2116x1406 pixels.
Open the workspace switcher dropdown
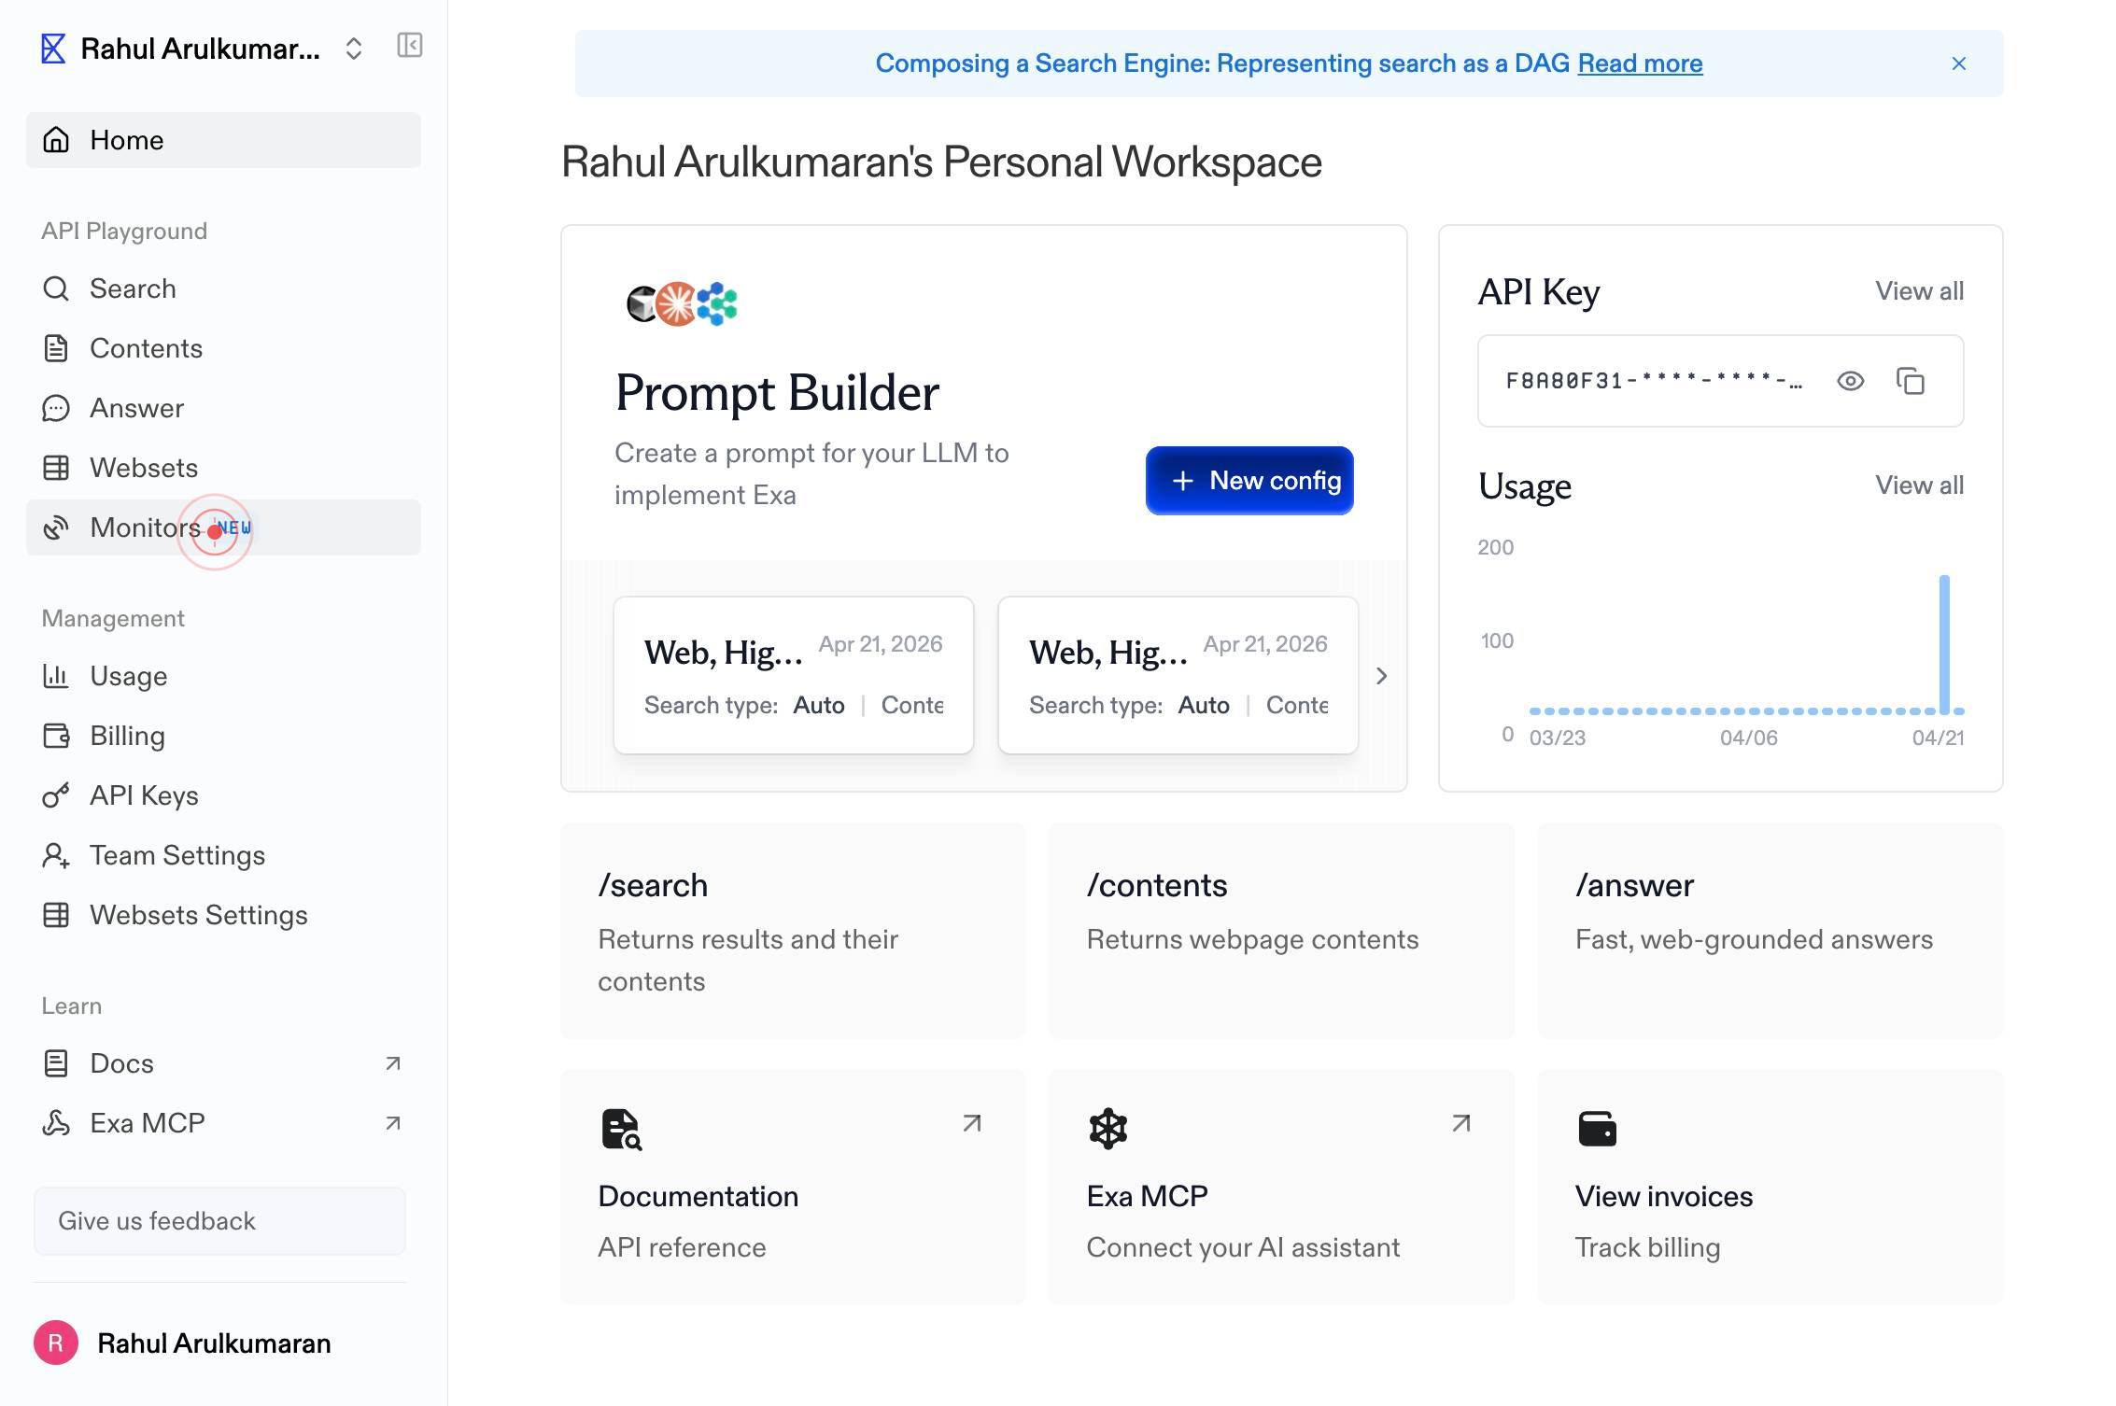[x=353, y=49]
